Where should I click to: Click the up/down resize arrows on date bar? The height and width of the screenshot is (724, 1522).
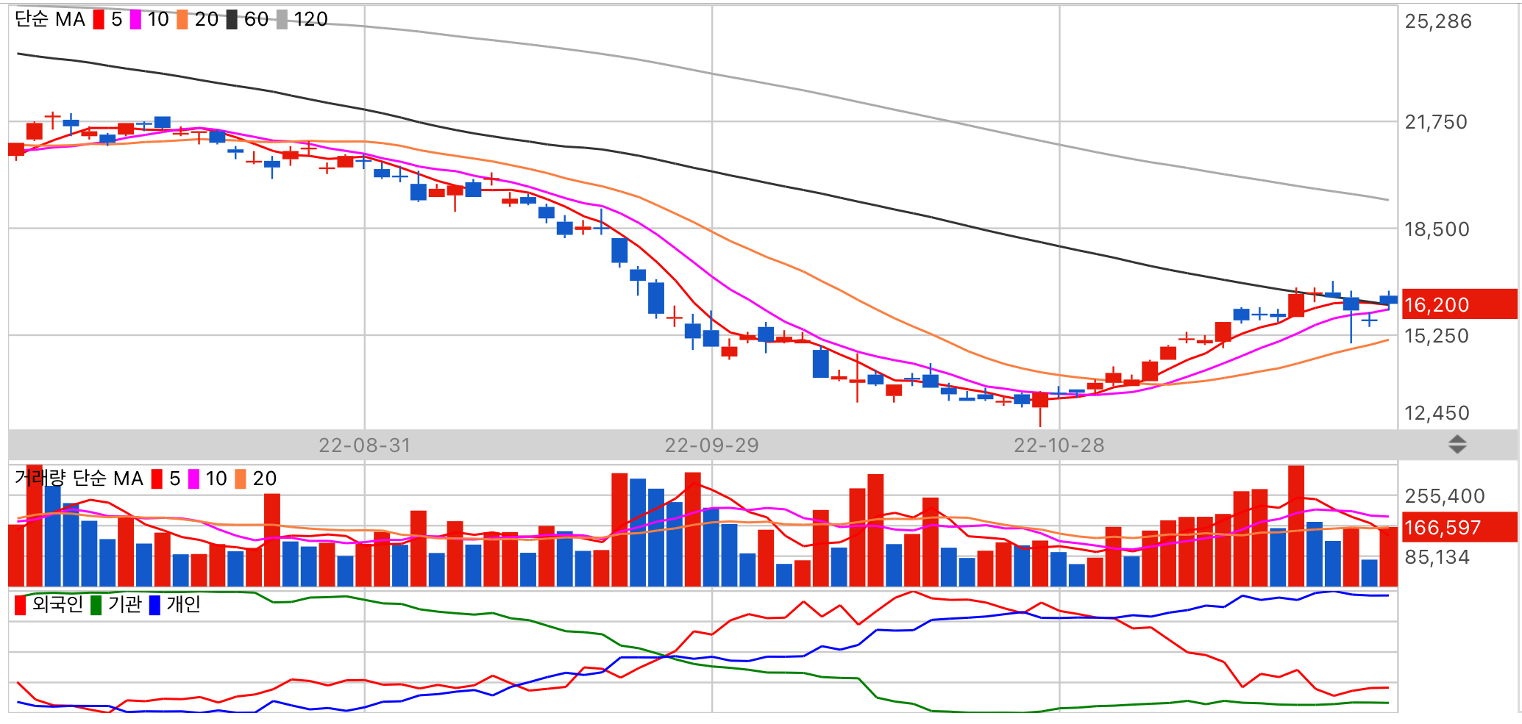1457,445
